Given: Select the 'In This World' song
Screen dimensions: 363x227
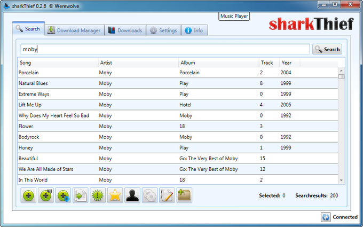Looking at the screenshot, I should pyautogui.click(x=178, y=179).
